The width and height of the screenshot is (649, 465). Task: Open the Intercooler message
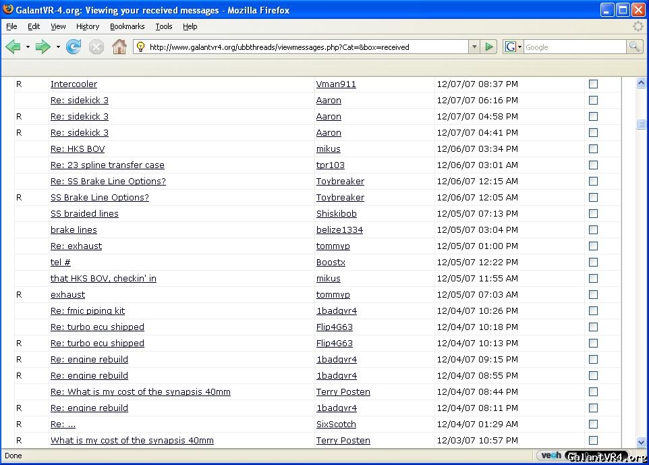tap(74, 84)
